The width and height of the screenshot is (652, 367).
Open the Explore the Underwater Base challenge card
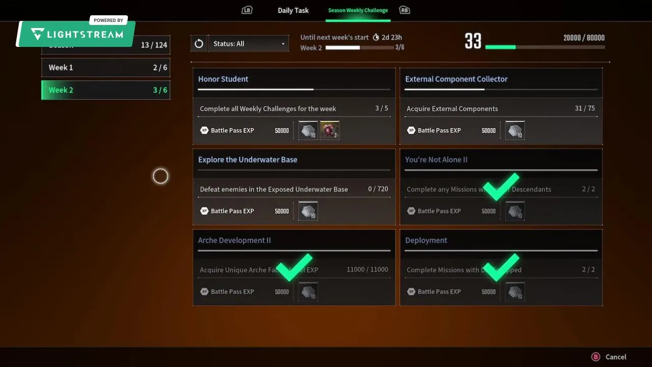[x=294, y=187]
